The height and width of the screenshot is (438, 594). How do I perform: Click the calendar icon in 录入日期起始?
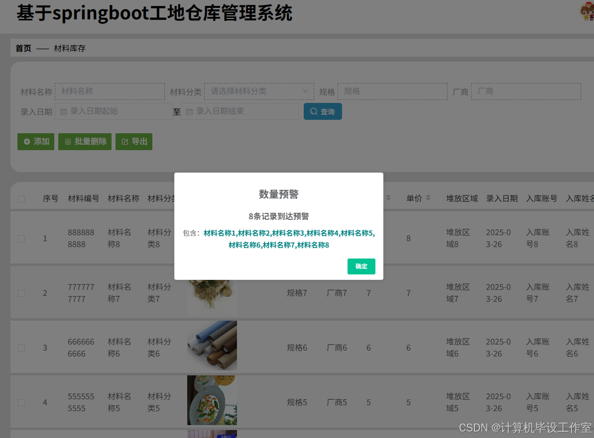(64, 112)
